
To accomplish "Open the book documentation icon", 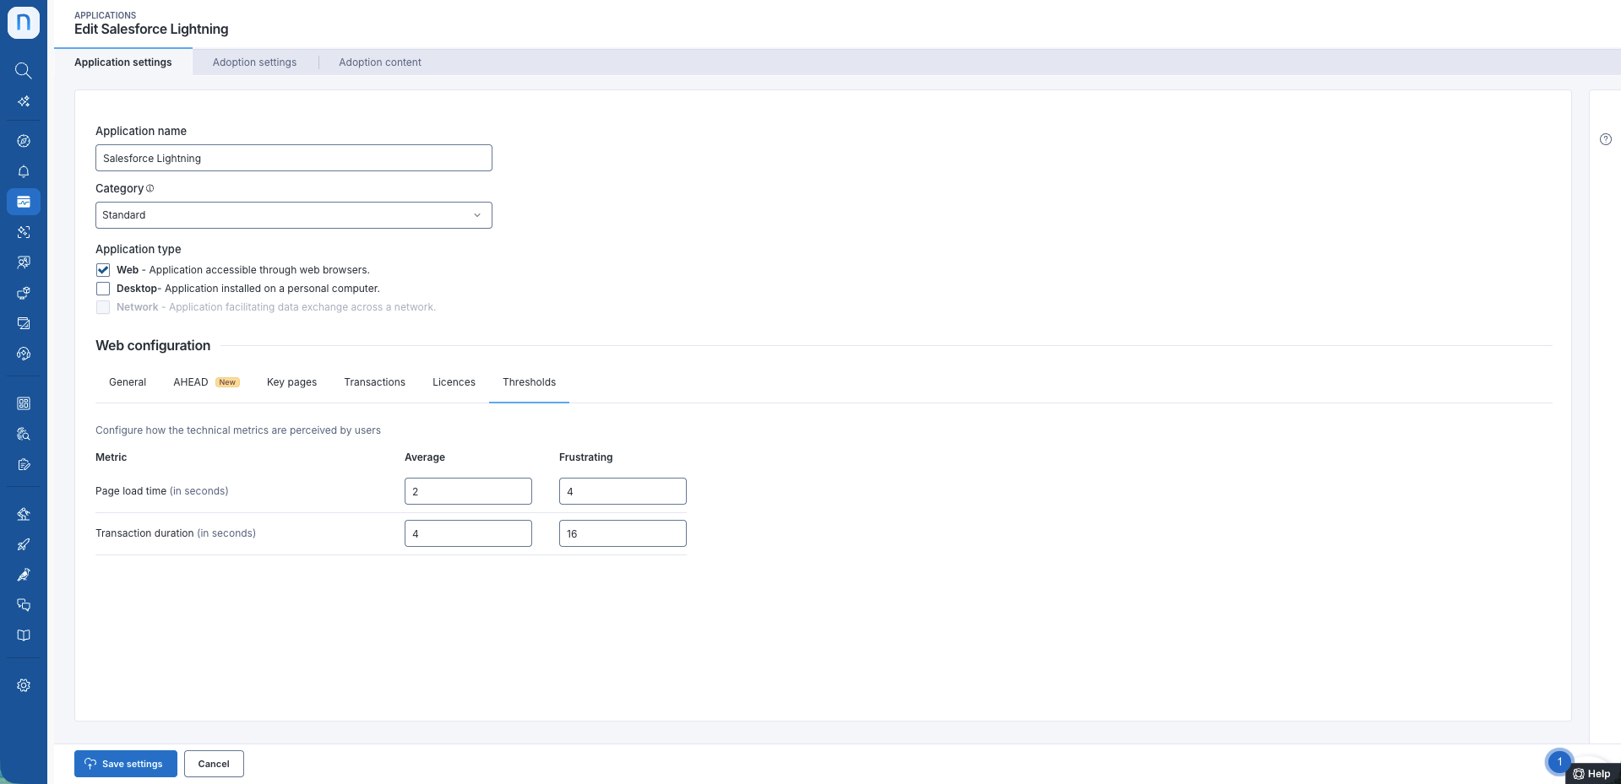I will pos(24,635).
